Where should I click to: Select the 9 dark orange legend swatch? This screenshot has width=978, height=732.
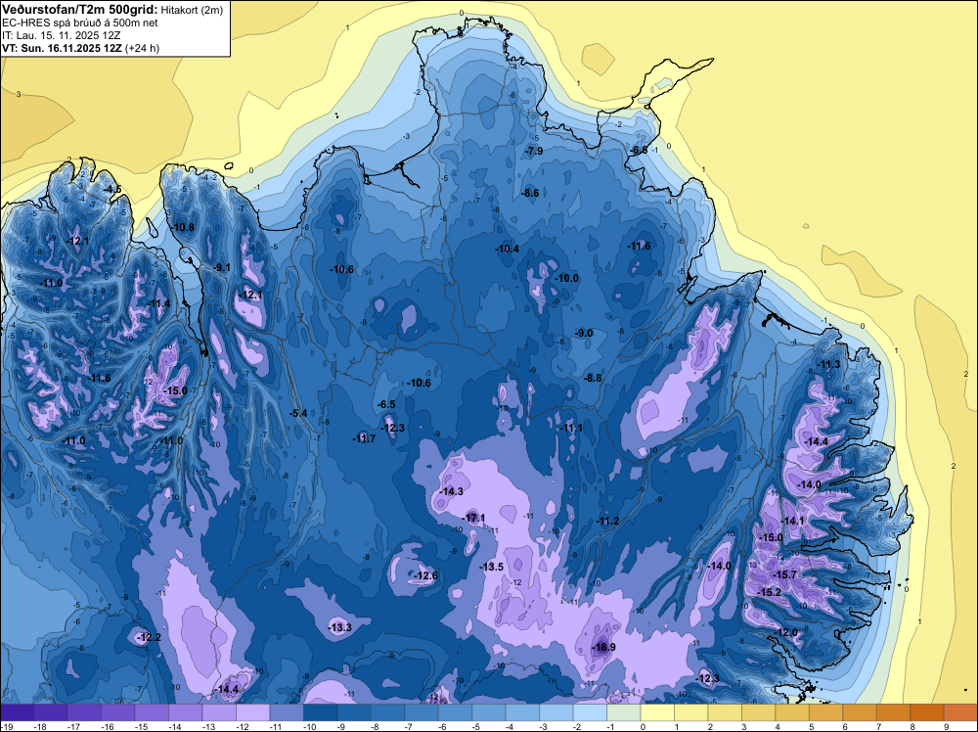(960, 712)
